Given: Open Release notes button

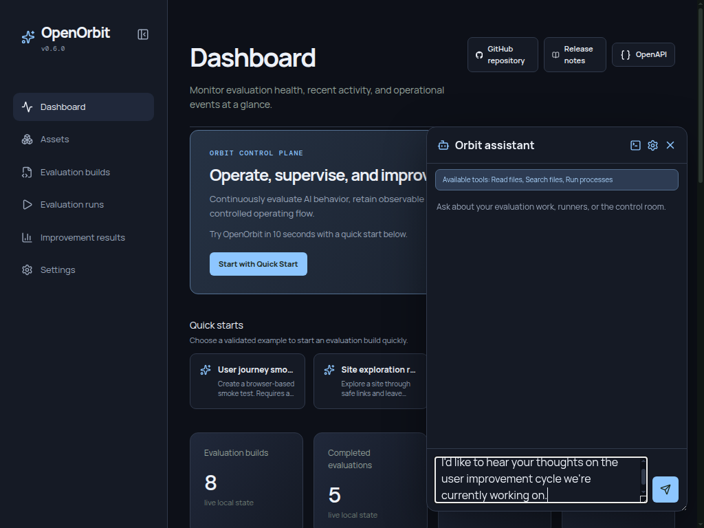Looking at the screenshot, I should (x=575, y=55).
